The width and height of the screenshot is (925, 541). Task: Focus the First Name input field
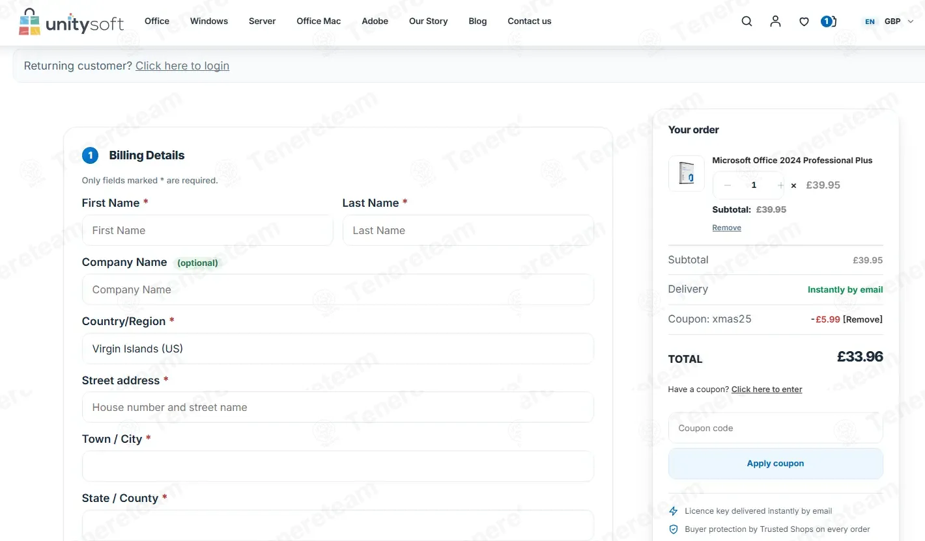(x=208, y=230)
